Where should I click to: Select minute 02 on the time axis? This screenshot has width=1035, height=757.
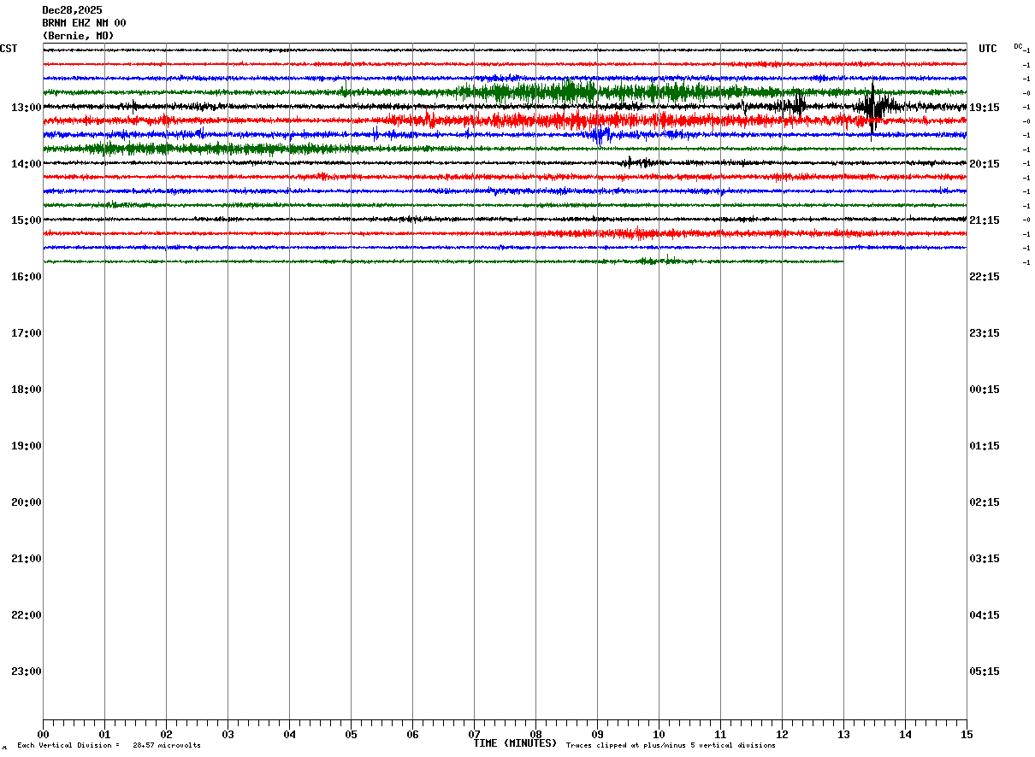pyautogui.click(x=166, y=735)
